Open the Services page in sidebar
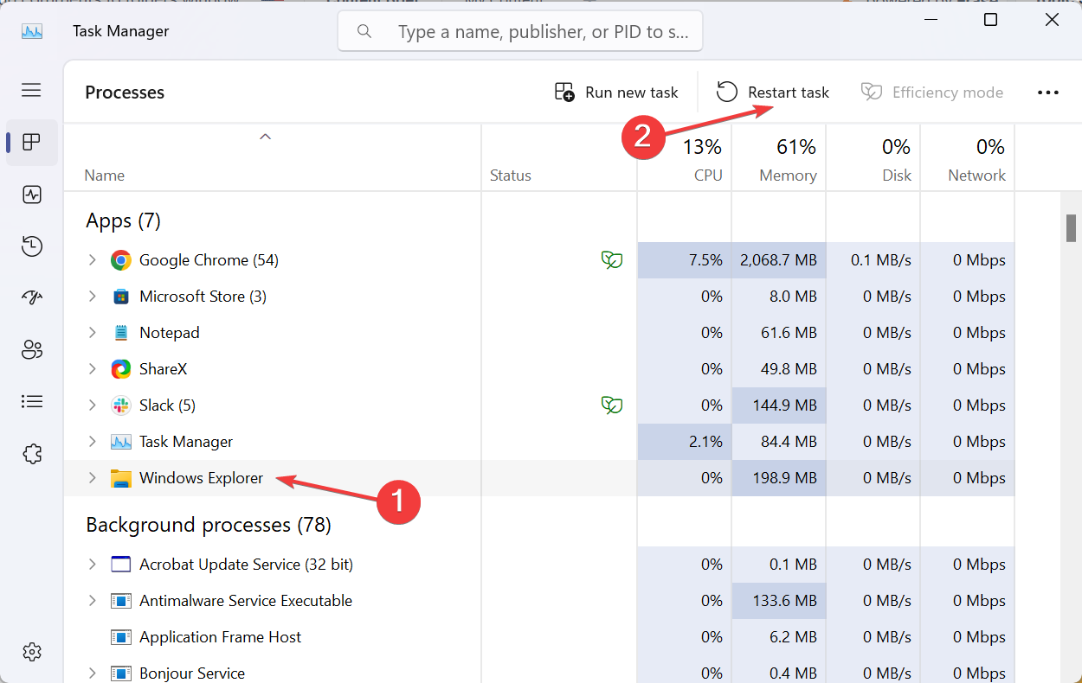The height and width of the screenshot is (683, 1082). tap(32, 453)
